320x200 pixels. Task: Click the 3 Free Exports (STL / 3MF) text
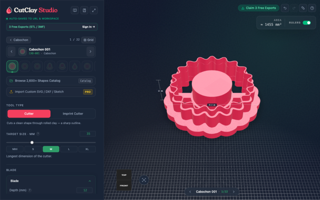coord(27,27)
